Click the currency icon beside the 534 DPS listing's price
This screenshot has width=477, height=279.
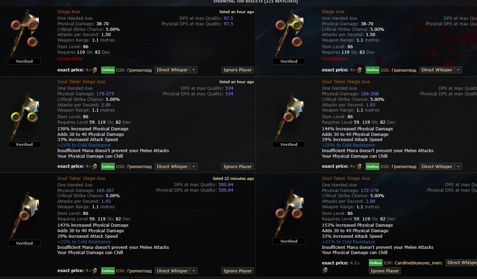click(x=95, y=167)
